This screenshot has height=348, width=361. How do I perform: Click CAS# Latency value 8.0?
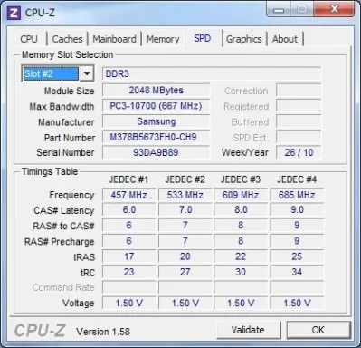point(241,210)
